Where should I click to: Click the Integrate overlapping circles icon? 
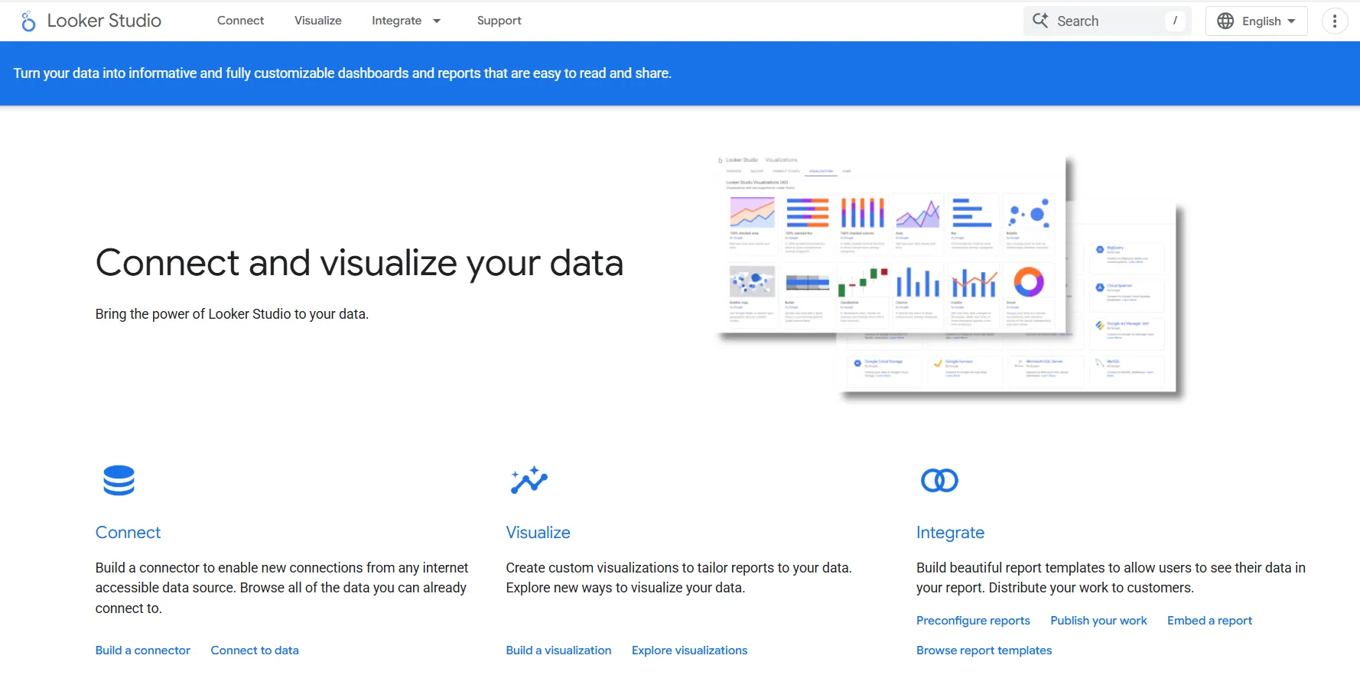point(939,481)
